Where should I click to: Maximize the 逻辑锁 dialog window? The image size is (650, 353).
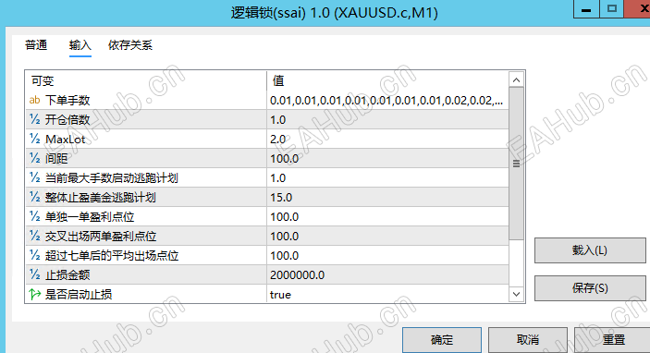(x=611, y=9)
